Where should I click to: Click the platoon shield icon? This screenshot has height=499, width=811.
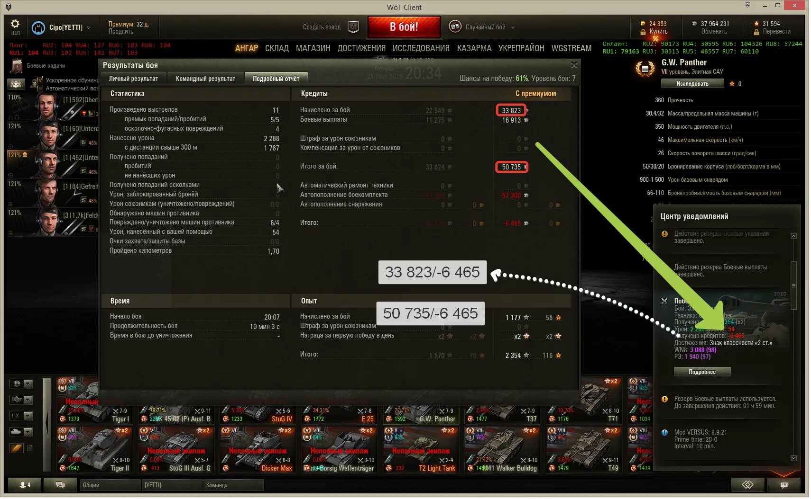[353, 27]
